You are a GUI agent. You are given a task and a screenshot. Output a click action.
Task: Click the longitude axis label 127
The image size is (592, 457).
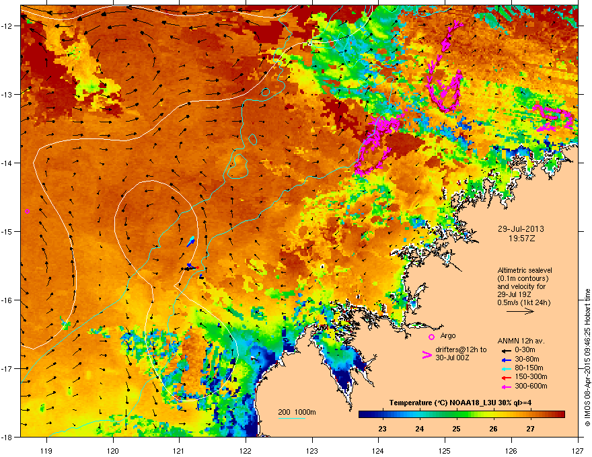[578, 450]
